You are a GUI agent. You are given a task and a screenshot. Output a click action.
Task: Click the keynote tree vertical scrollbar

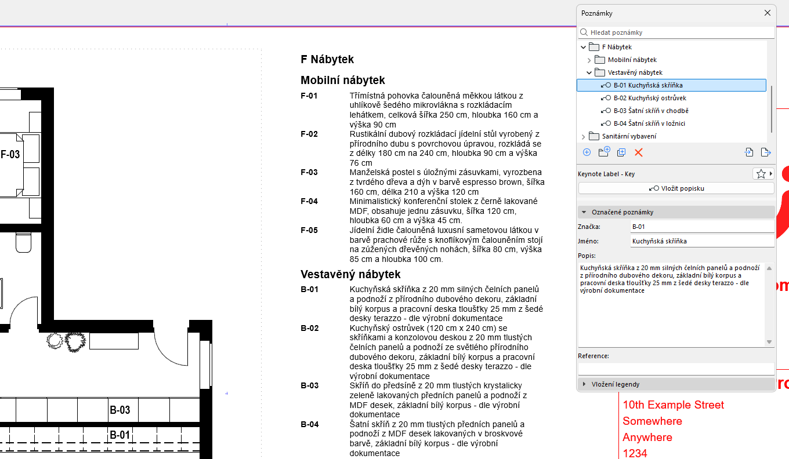pos(771,108)
